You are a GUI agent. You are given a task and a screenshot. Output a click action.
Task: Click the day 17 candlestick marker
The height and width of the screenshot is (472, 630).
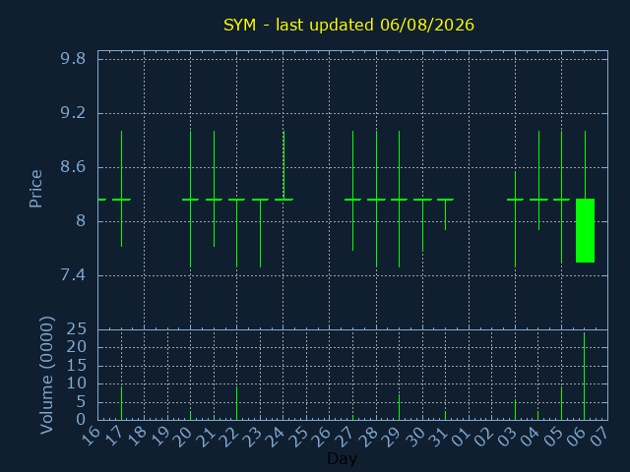coord(121,189)
